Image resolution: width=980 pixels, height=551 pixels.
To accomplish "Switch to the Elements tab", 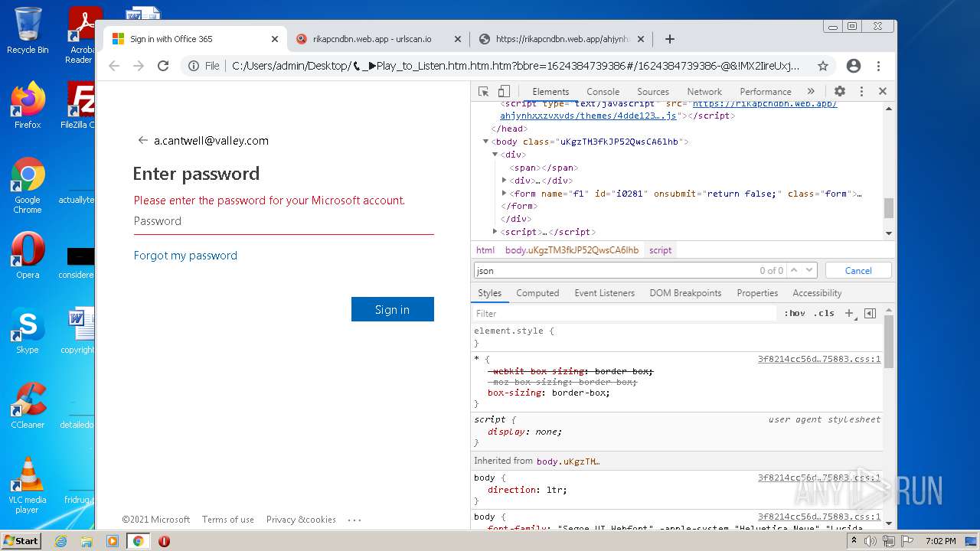I will click(550, 91).
